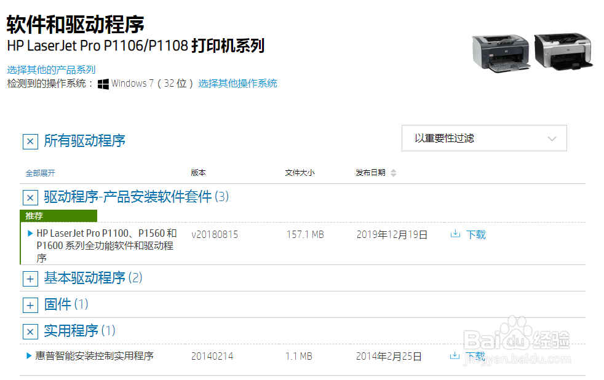Click the silver printer thumbnail image
Viewport: 604px width, 380px height.
(563, 52)
